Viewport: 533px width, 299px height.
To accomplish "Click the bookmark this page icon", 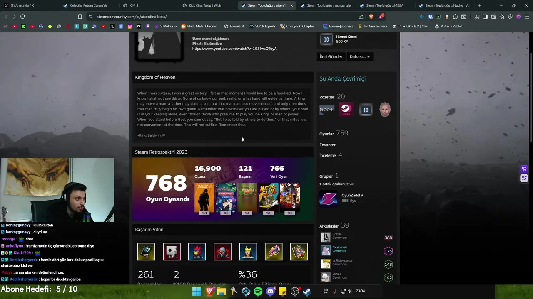I will [80, 17].
